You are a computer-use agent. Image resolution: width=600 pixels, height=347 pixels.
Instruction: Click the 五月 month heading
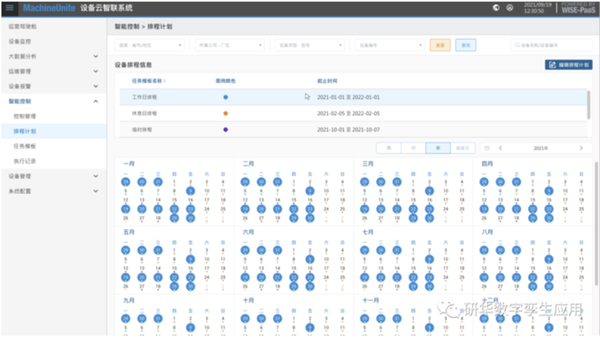[x=129, y=232]
